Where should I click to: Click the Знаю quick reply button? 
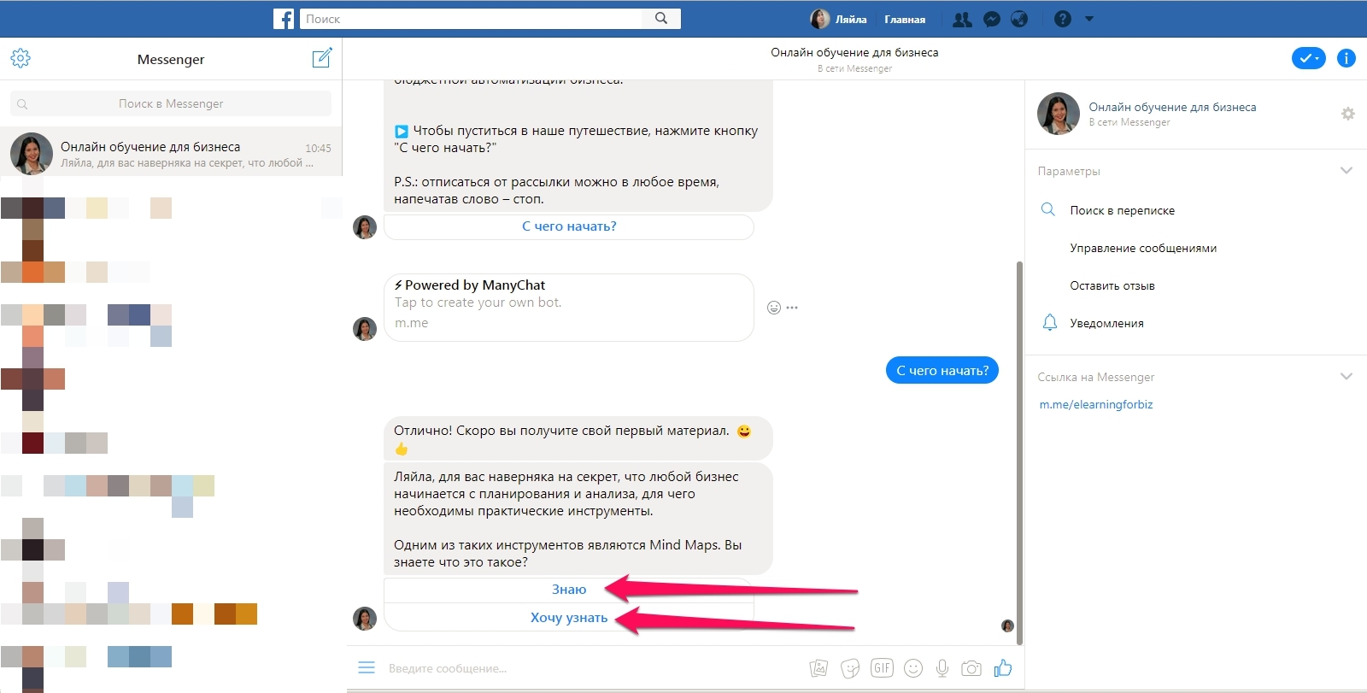(569, 590)
